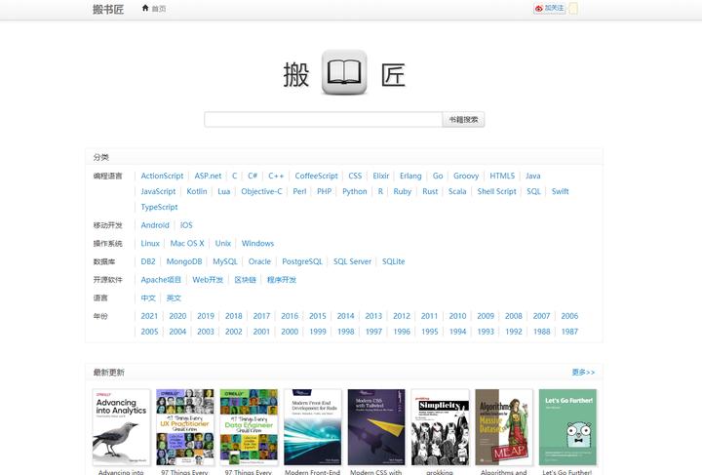Screen dimensions: 702x475
Task: Filter books by year 1999
Action: (x=318, y=332)
